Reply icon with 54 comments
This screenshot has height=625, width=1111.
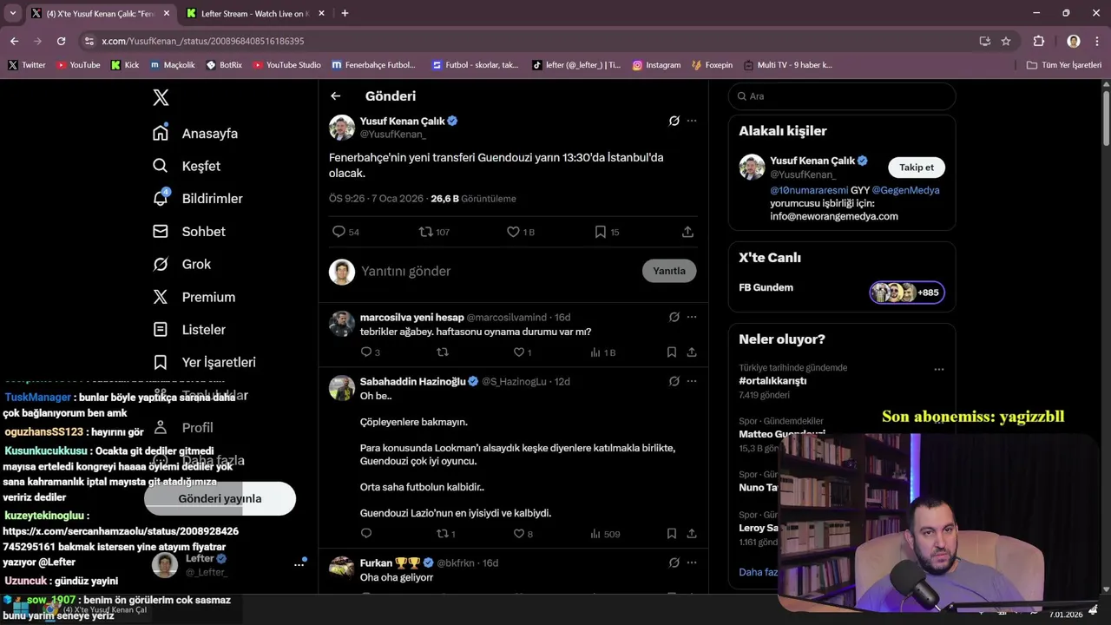[345, 232]
